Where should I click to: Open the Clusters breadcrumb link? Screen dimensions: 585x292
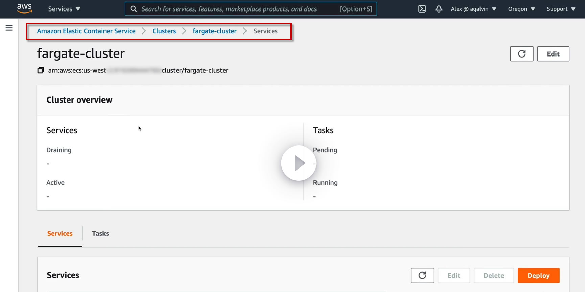(164, 31)
